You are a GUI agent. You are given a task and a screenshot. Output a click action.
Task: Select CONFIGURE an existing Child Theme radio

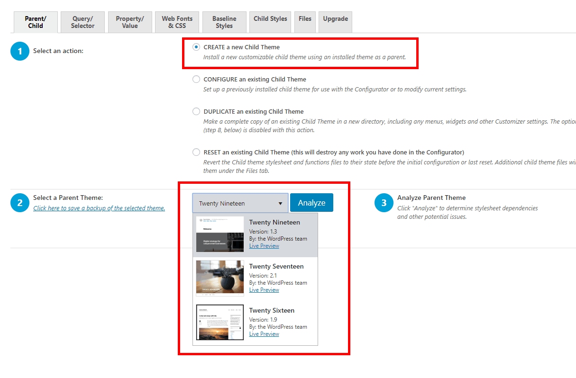pyautogui.click(x=196, y=80)
